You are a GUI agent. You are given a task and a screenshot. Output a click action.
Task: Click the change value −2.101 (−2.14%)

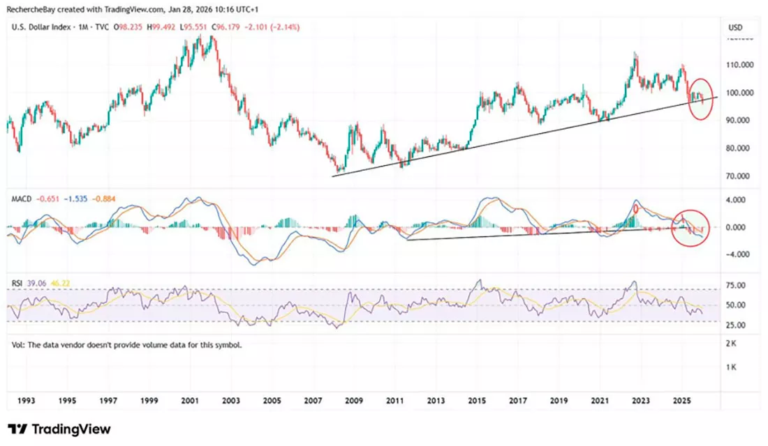pos(272,27)
